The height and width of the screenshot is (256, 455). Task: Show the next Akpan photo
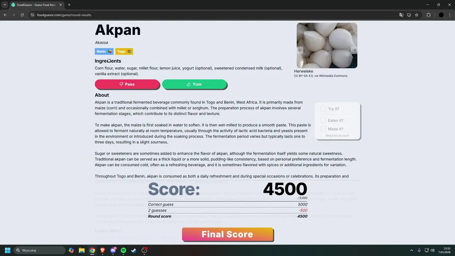354,50
